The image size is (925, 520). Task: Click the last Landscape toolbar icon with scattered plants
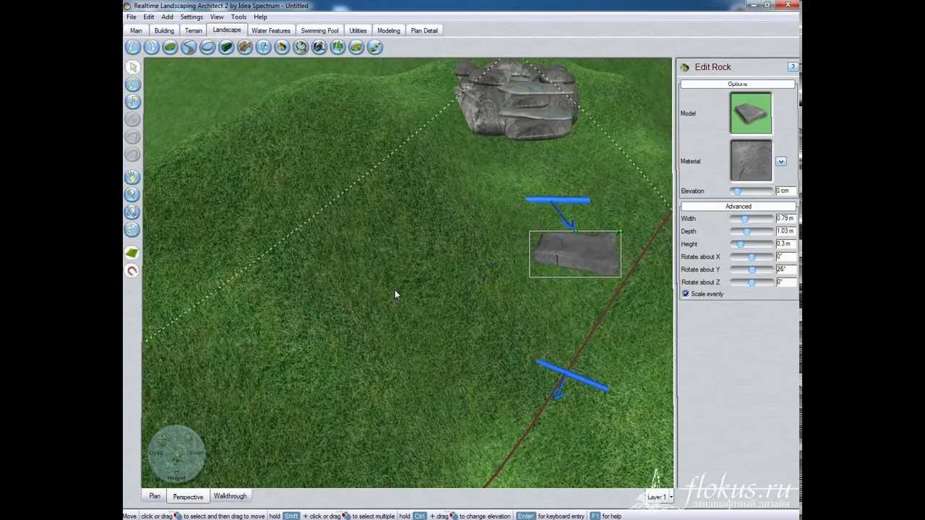tap(375, 47)
